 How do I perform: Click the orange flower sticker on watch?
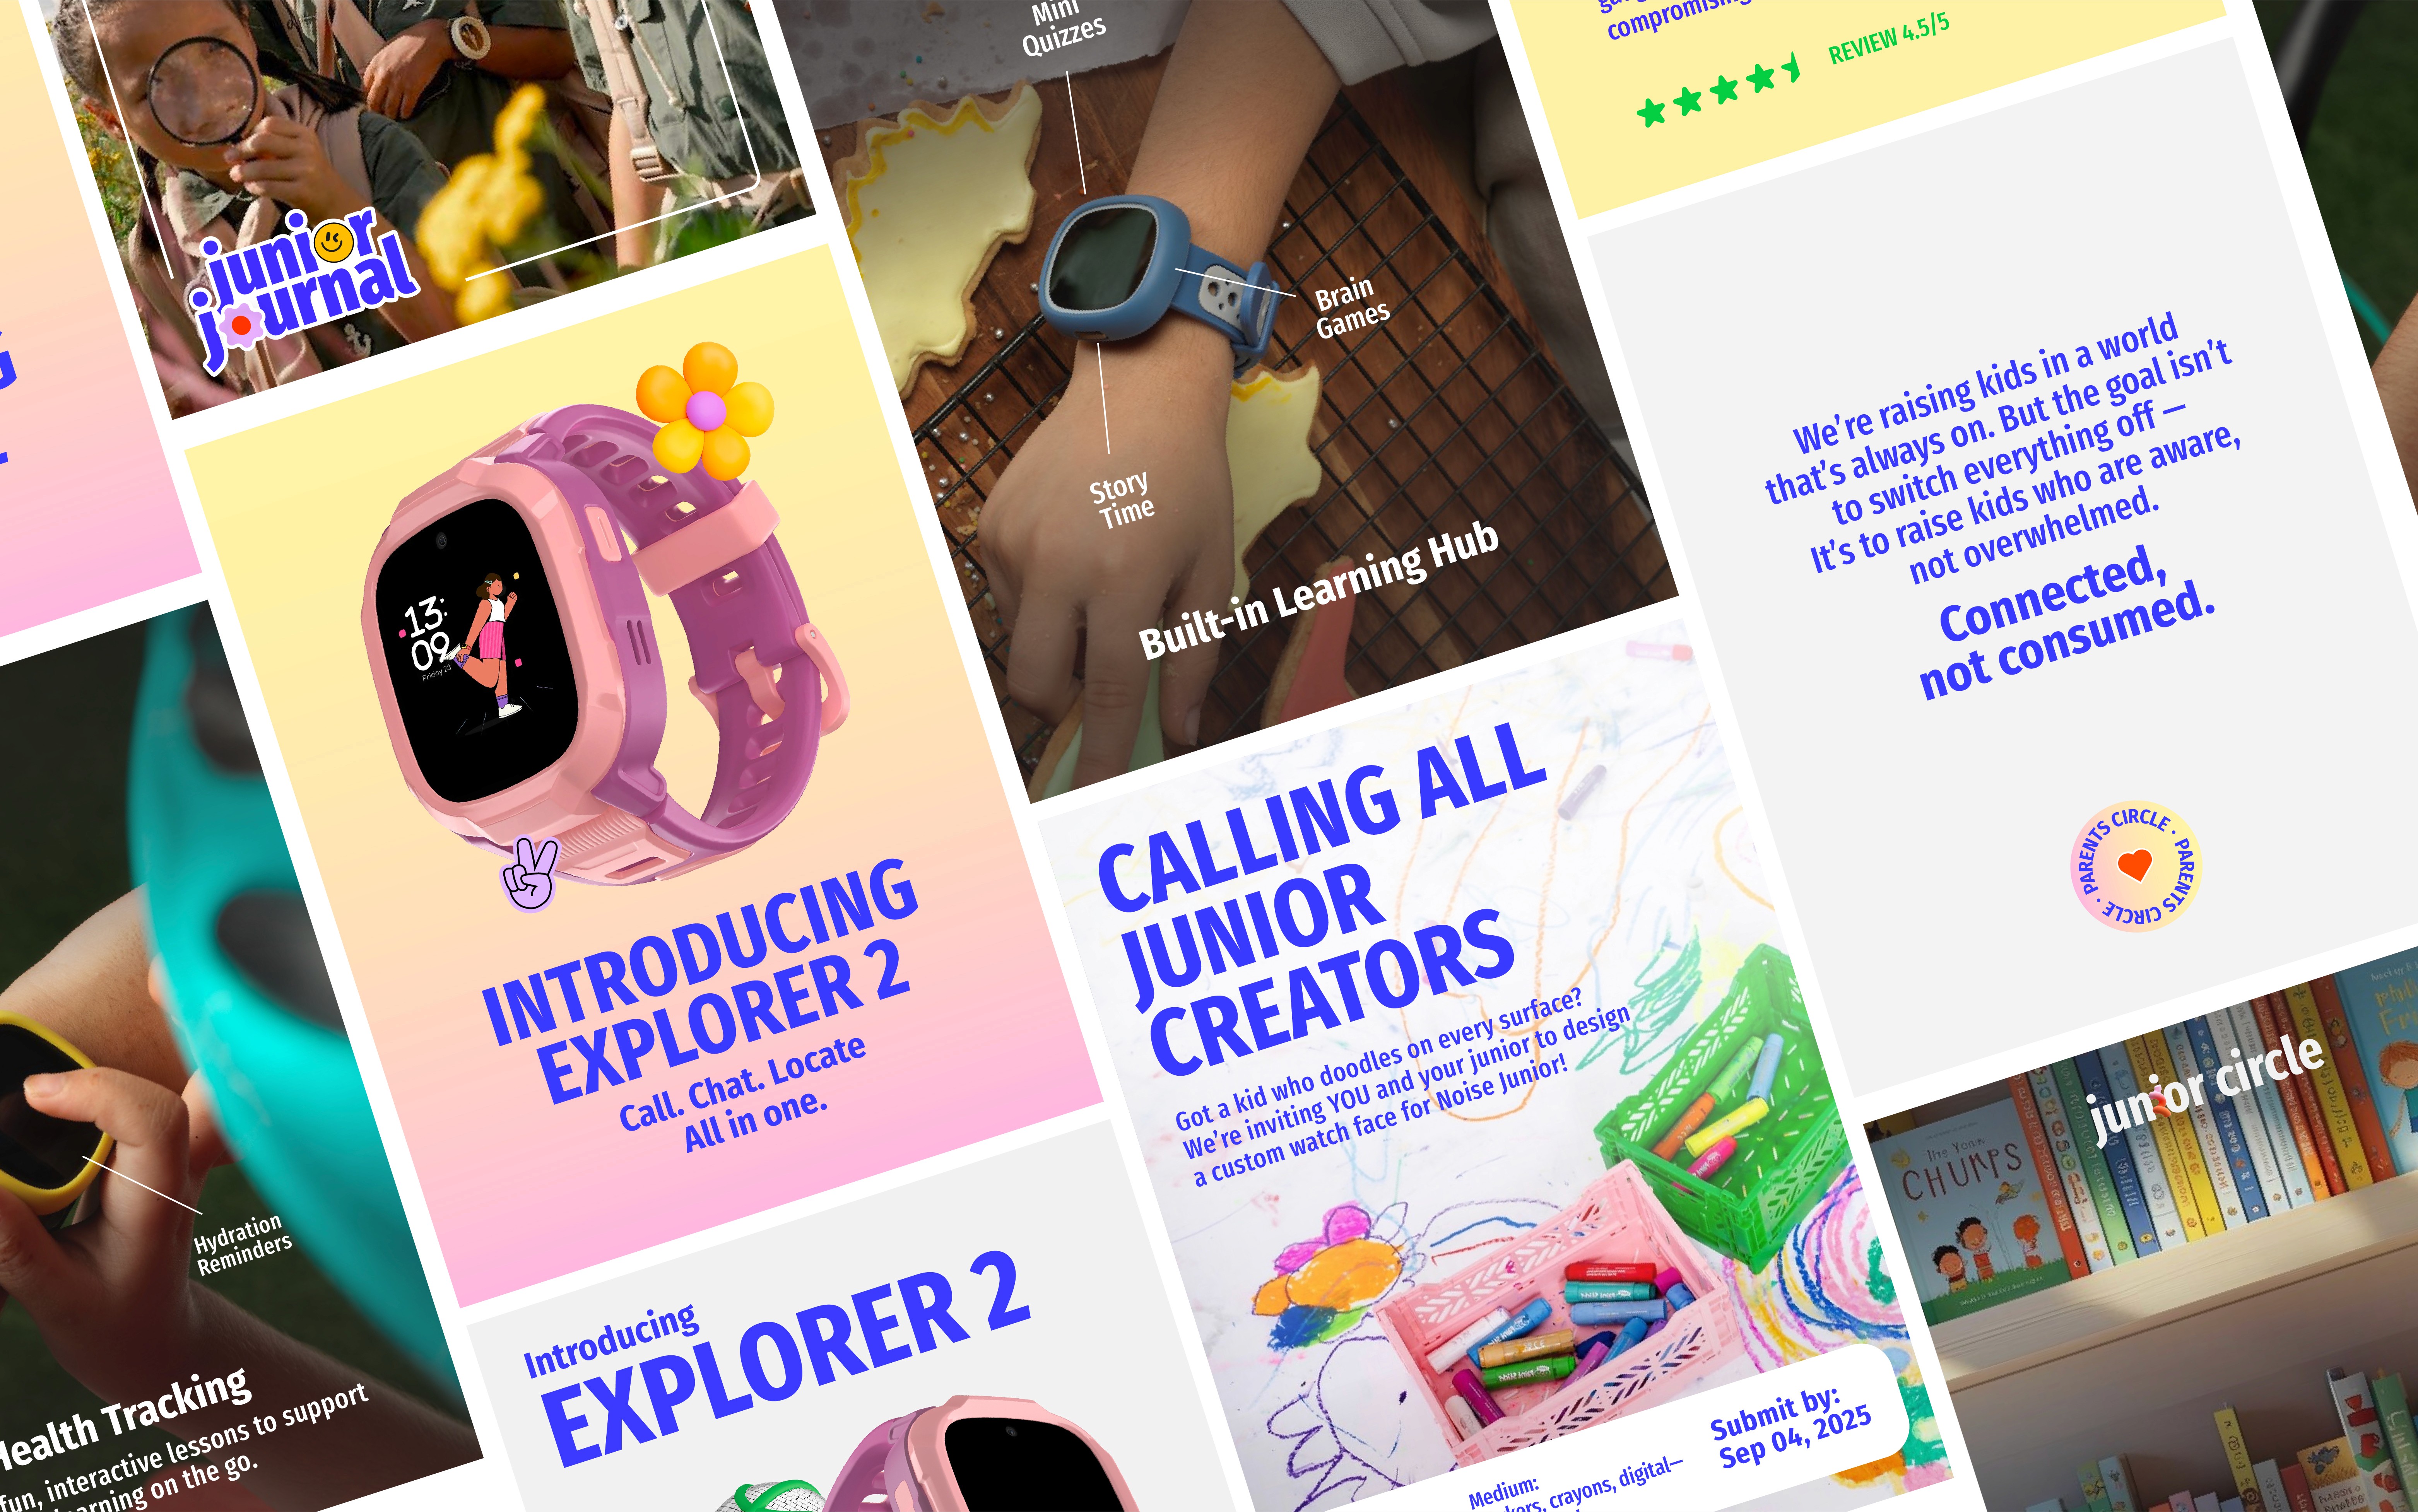(x=705, y=409)
